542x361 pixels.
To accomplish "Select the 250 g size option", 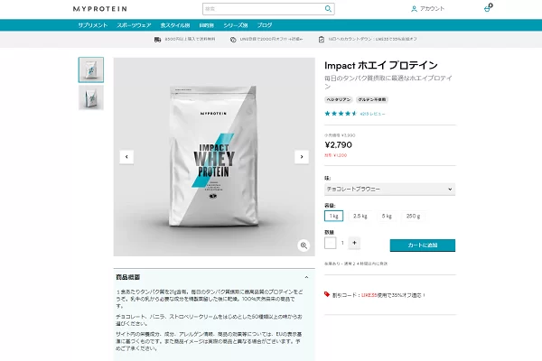I will [413, 216].
